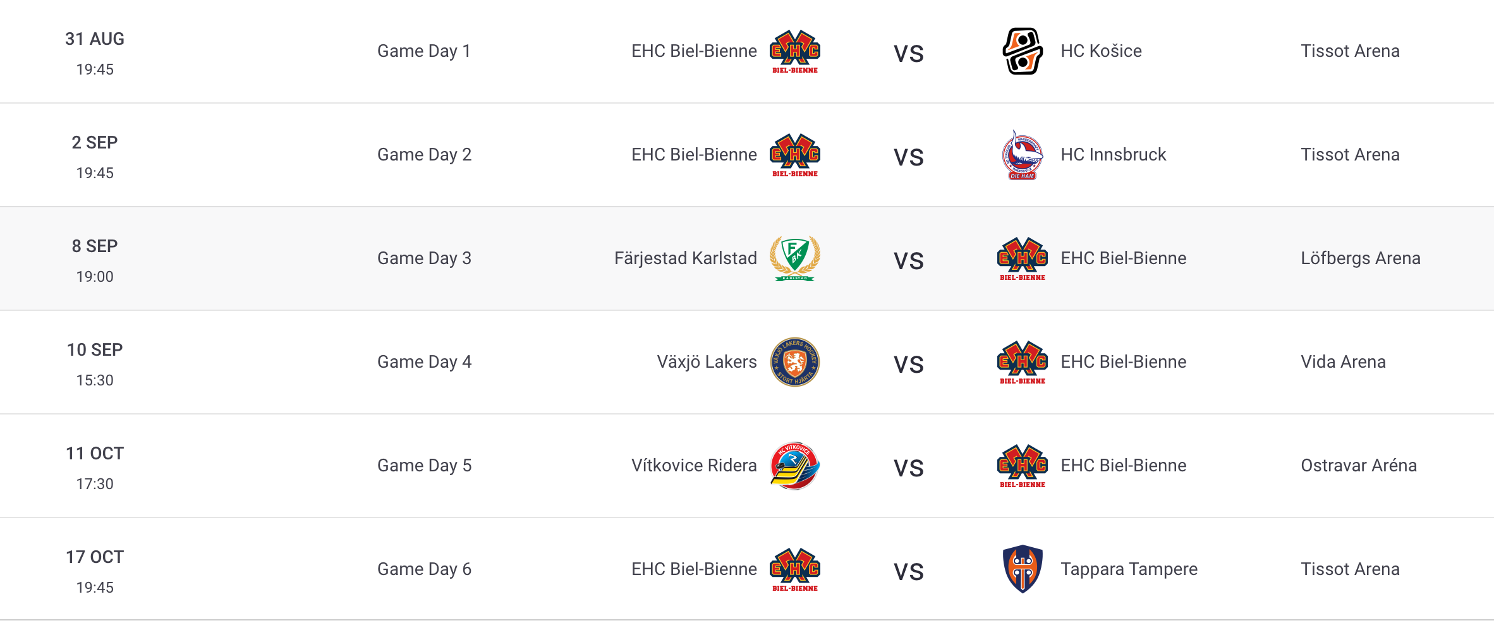Click the Game Day 5 label
The image size is (1494, 623).
click(x=424, y=466)
